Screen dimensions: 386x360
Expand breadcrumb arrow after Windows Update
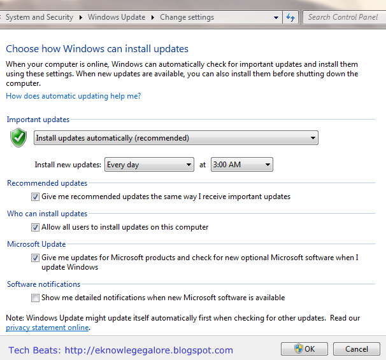pyautogui.click(x=153, y=17)
